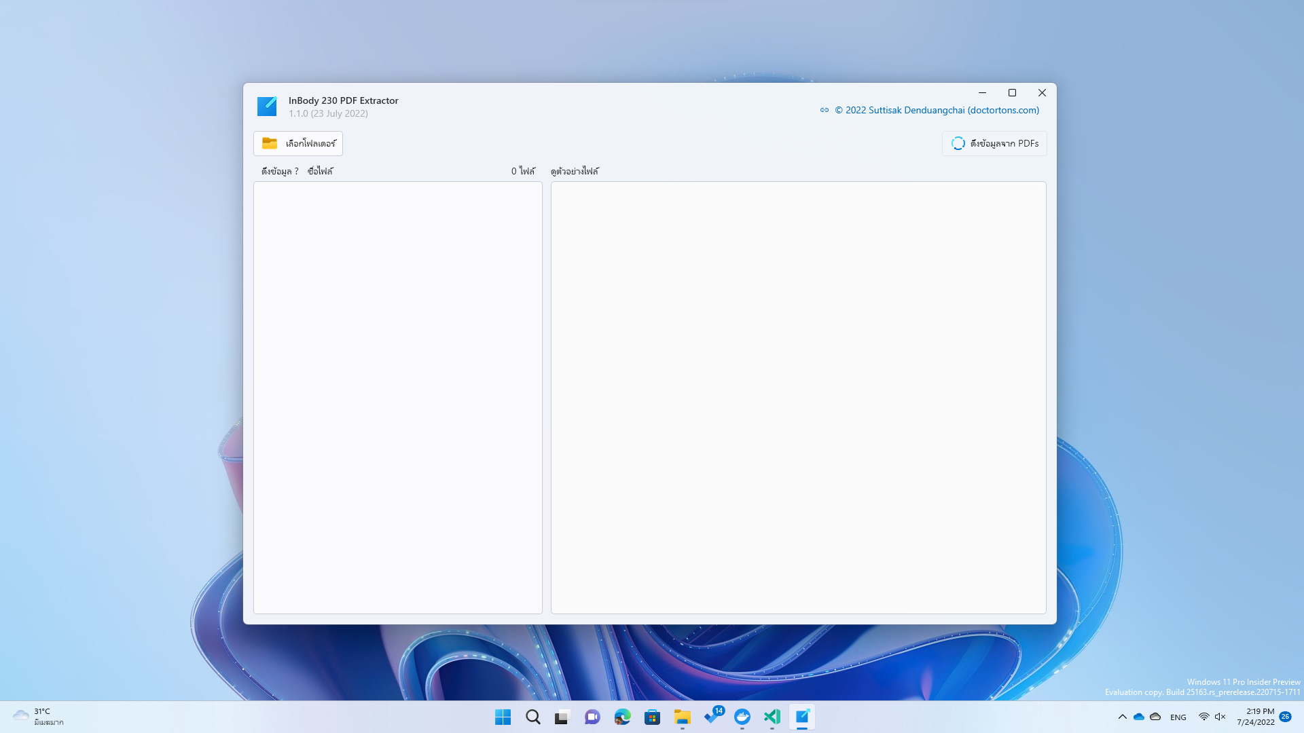Screen dimensions: 1304x733
Task: Open the Wi-Fi network tray icon
Action: [1204, 717]
